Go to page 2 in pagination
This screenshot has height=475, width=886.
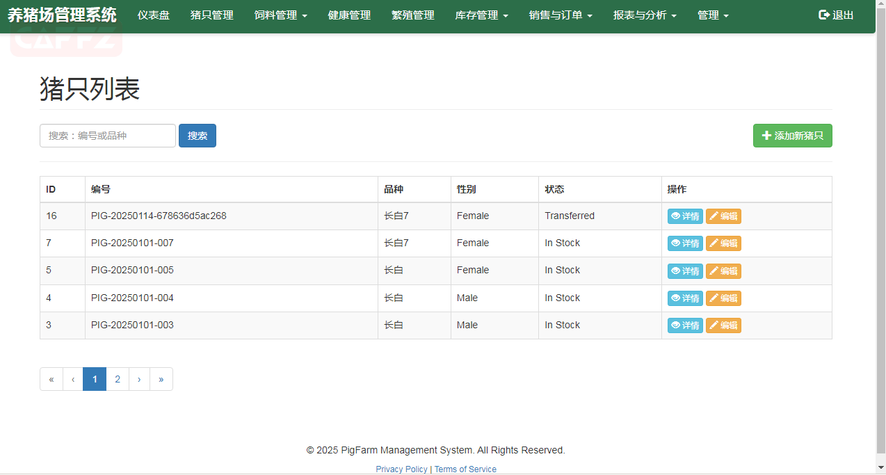(x=118, y=379)
